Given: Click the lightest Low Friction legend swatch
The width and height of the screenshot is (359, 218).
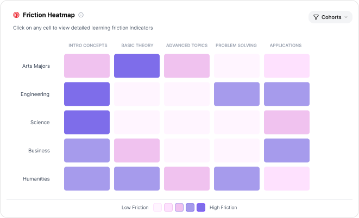Looking at the screenshot, I should point(158,207).
